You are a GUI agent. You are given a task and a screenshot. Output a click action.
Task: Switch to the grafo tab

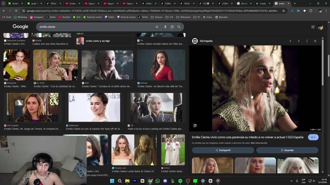(x=34, y=4)
